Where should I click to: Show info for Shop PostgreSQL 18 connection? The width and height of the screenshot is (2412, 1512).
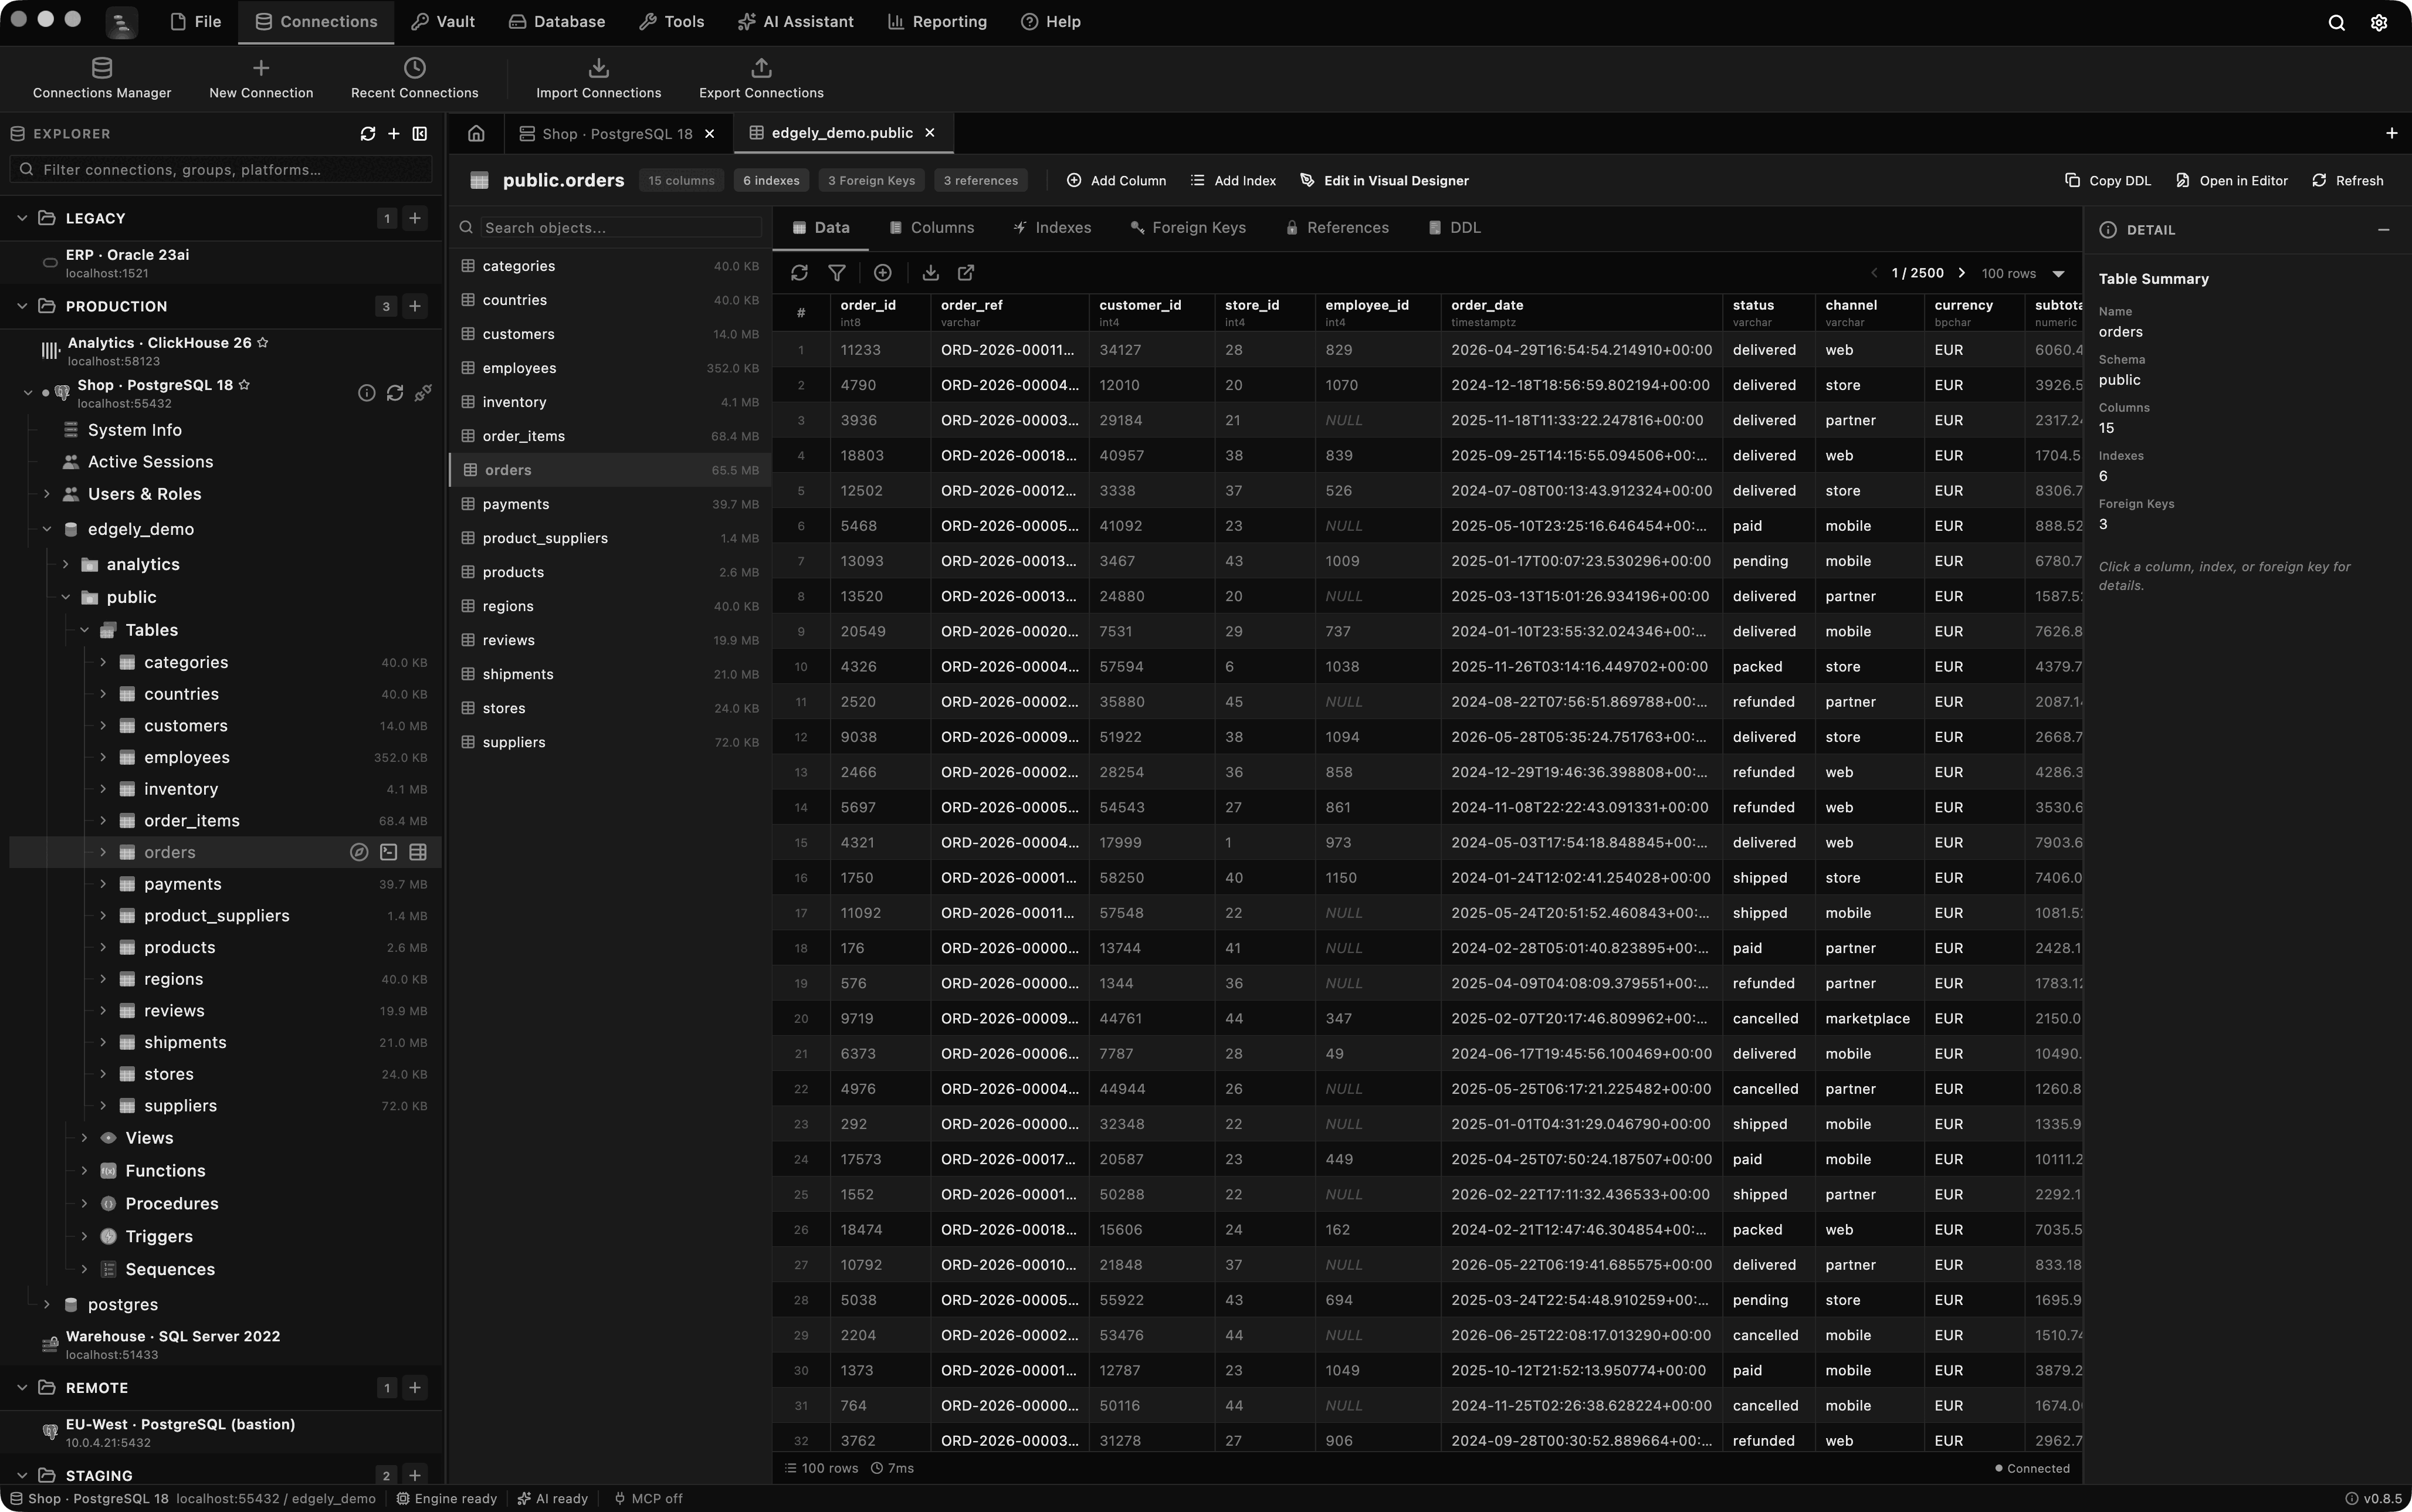(x=366, y=393)
